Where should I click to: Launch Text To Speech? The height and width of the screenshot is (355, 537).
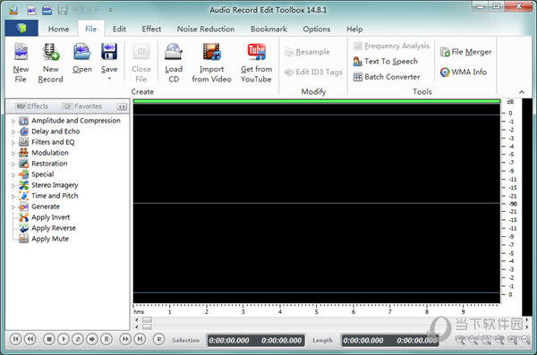point(385,62)
